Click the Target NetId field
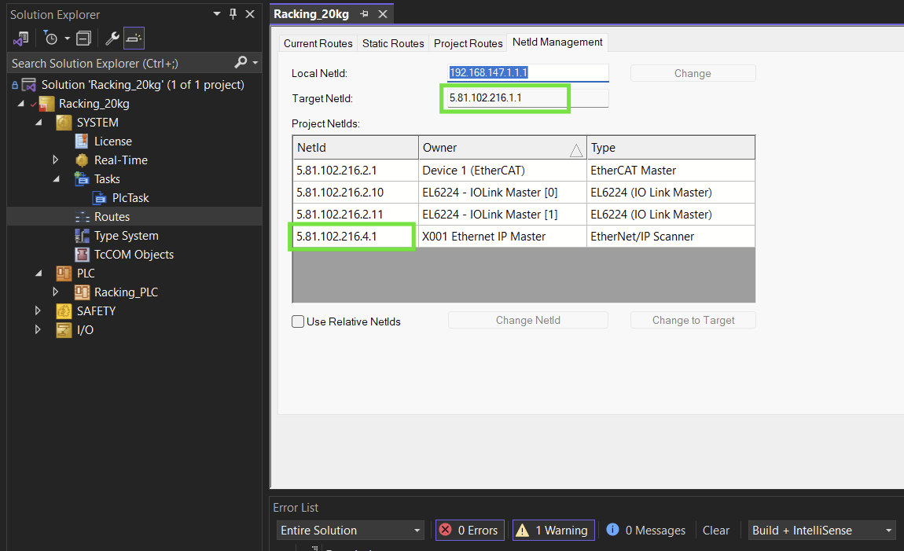904x551 pixels. tap(528, 98)
